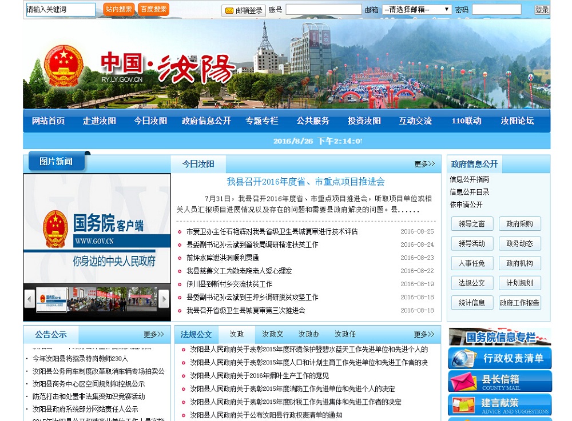Open 信息公开指南 link

pyautogui.click(x=470, y=179)
